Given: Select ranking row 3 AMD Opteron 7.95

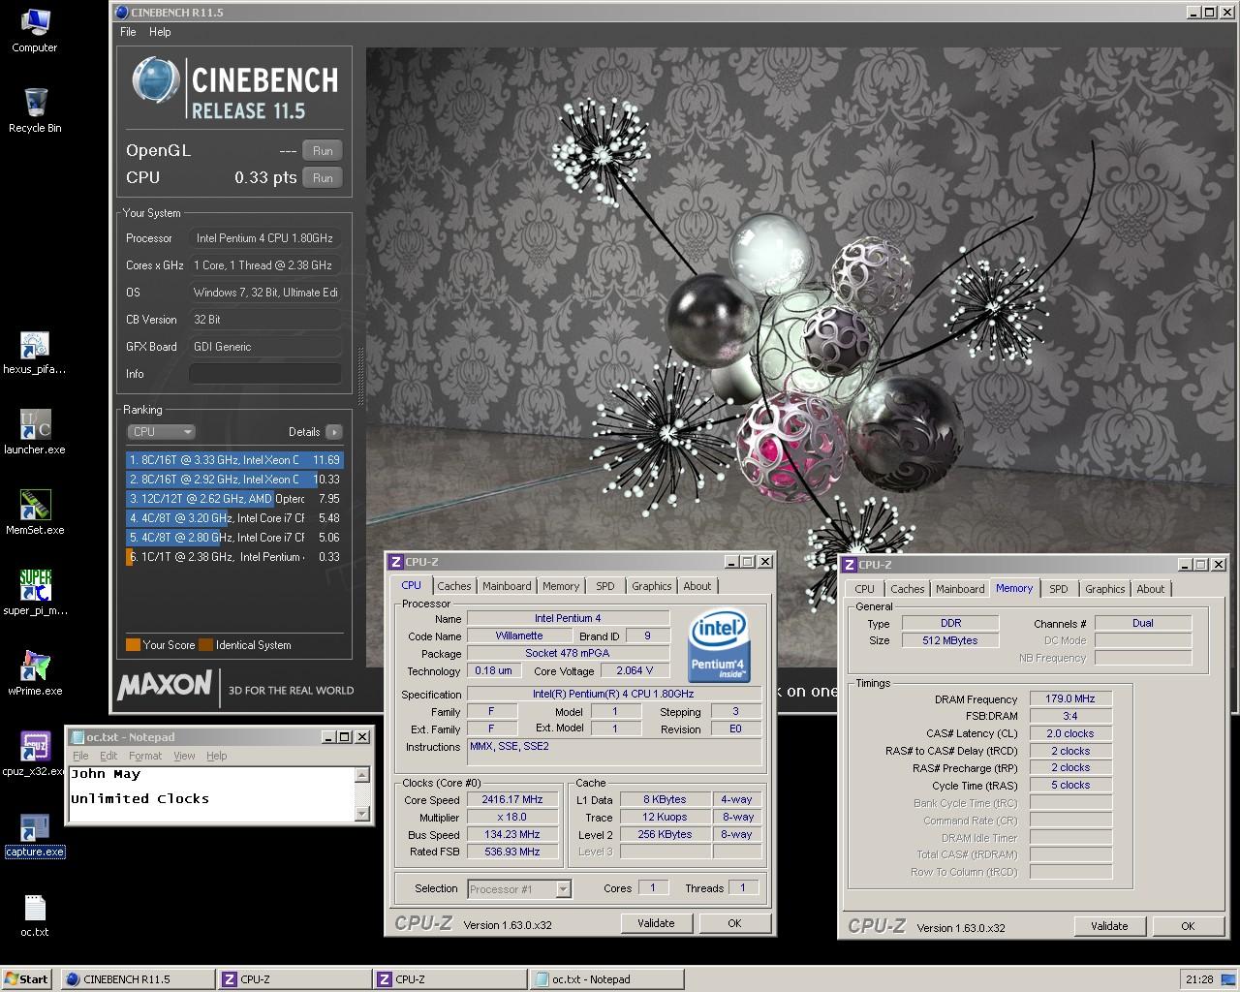Looking at the screenshot, I should (234, 499).
